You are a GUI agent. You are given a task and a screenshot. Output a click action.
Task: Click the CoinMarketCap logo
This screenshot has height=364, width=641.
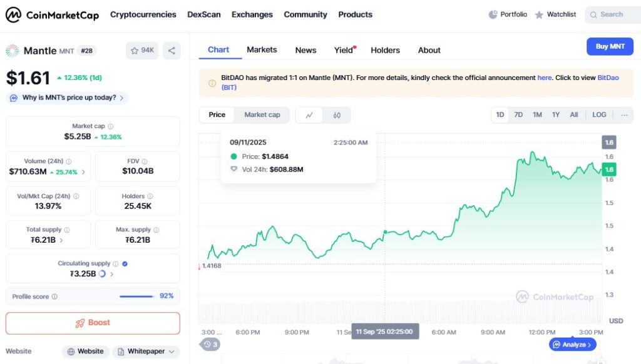coord(52,15)
